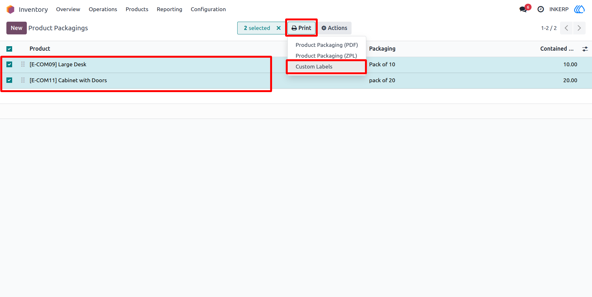The width and height of the screenshot is (592, 297).
Task: Click the Inventory app logo icon
Action: (11, 10)
